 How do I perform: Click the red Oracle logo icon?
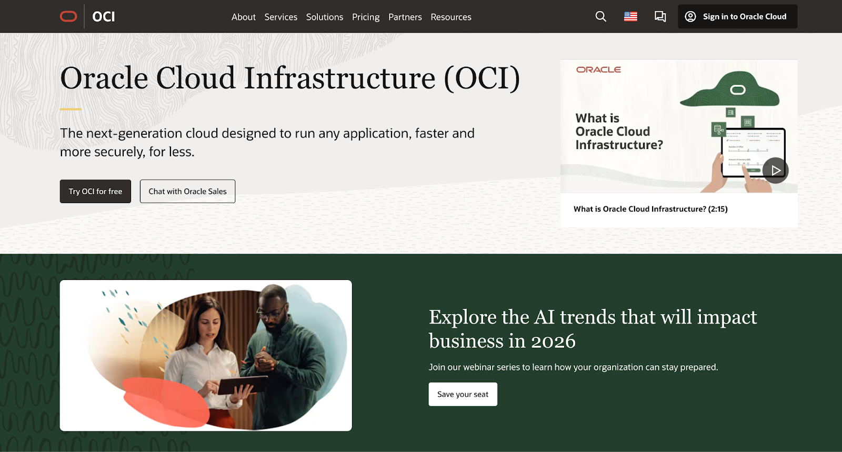tap(68, 16)
